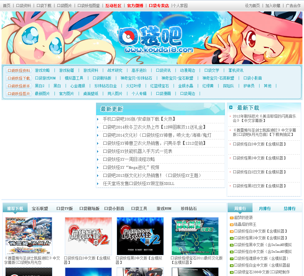Open 广告合作 link

click(293, 6)
